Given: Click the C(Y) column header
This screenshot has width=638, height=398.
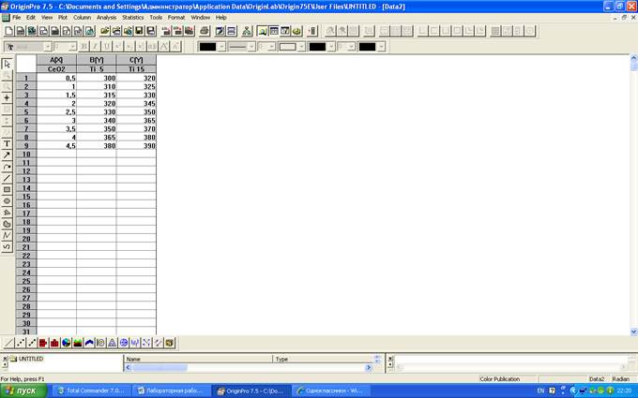Looking at the screenshot, I should (136, 60).
